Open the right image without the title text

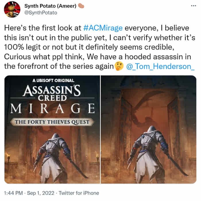point(148,129)
